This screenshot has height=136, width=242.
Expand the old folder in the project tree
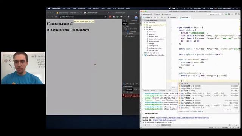[145, 27]
